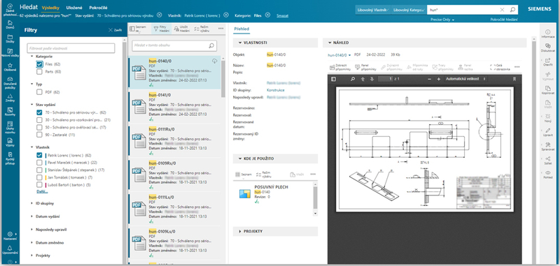Image resolution: width=560 pixels, height=266 pixels.
Task: Click the PDF viewer bookmark icon
Action: point(514,79)
